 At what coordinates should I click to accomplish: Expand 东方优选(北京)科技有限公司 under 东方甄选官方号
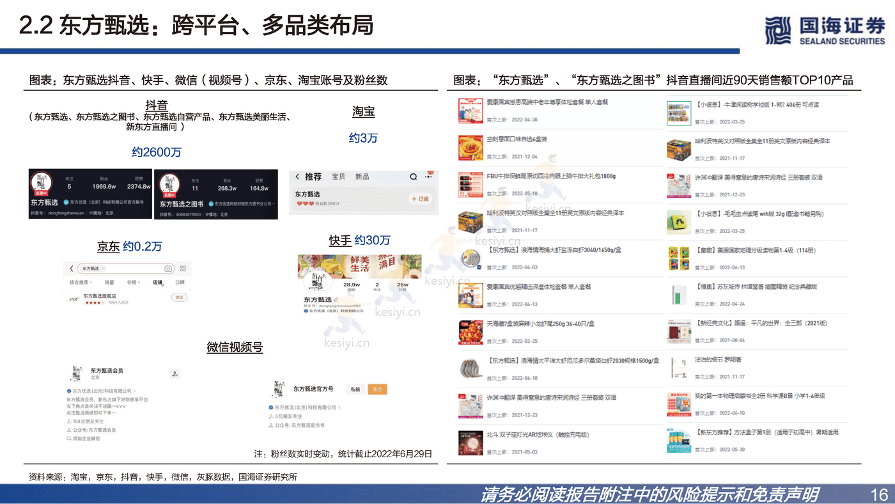pyautogui.click(x=304, y=407)
